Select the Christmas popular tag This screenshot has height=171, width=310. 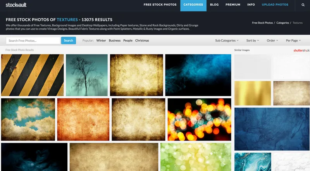(x=142, y=41)
